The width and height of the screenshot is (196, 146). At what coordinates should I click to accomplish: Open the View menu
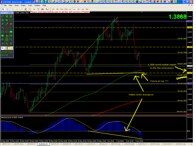click(x=10, y=6)
